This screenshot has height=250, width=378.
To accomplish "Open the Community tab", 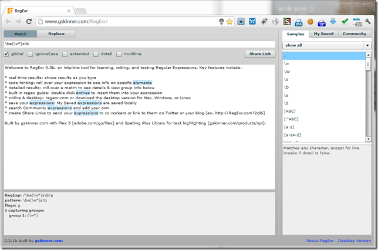I will tap(355, 34).
